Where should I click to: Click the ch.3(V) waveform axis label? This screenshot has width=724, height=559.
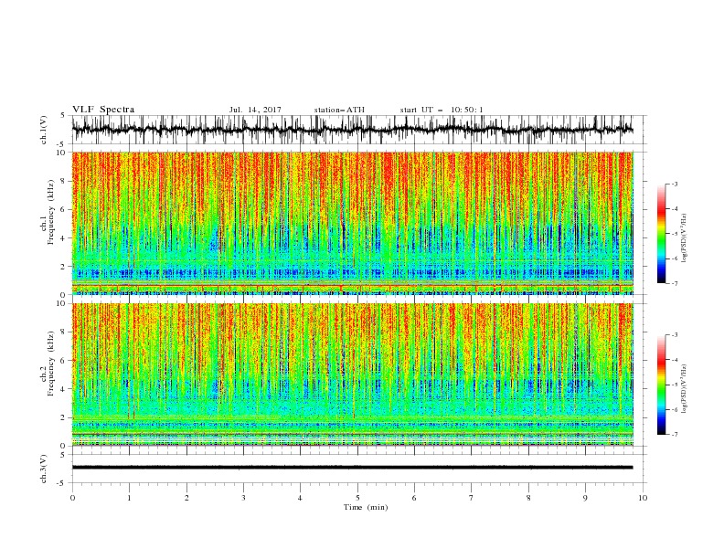tap(44, 469)
